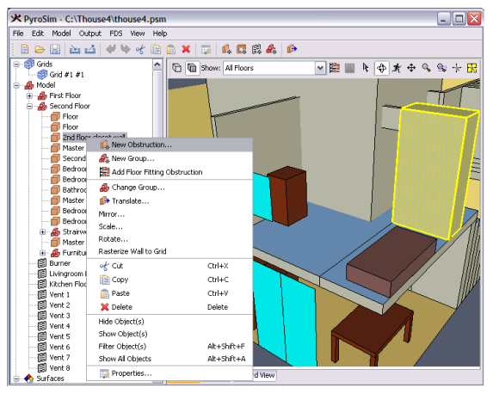Click the greyed background image icon
This screenshot has width=493, height=394.
pyautogui.click(x=349, y=68)
